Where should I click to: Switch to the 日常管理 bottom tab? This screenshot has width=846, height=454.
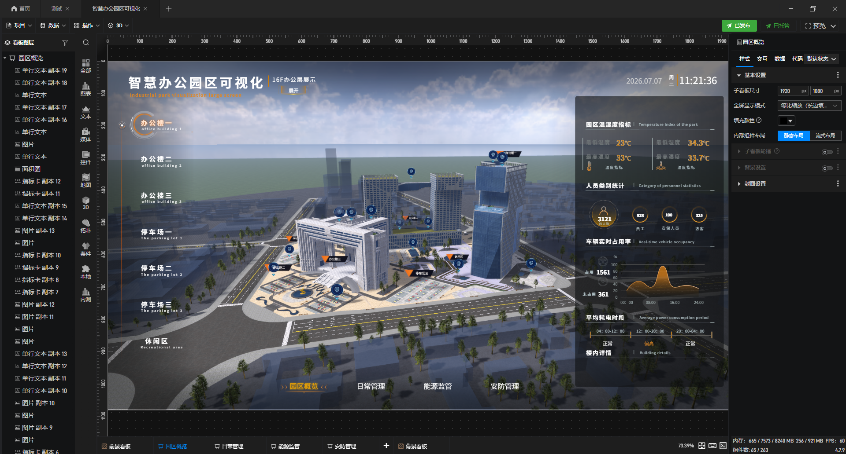229,446
